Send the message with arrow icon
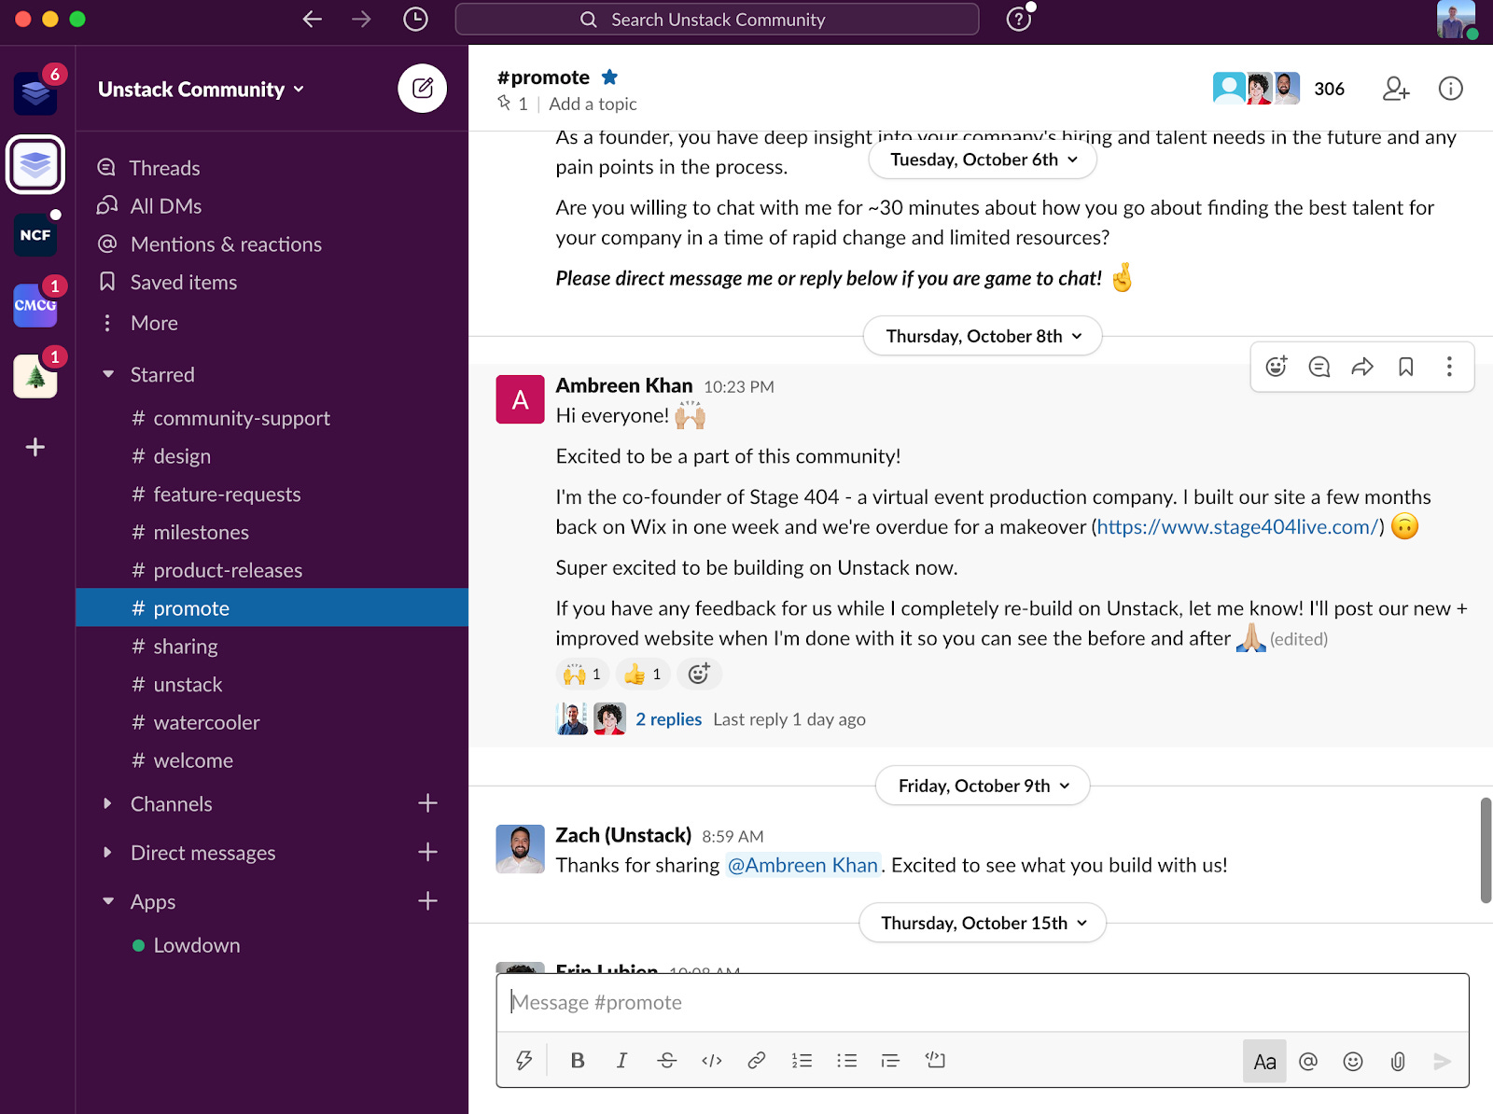 (1442, 1061)
